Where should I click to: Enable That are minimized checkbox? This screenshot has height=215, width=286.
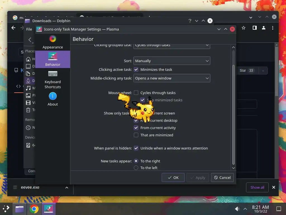click(x=136, y=135)
